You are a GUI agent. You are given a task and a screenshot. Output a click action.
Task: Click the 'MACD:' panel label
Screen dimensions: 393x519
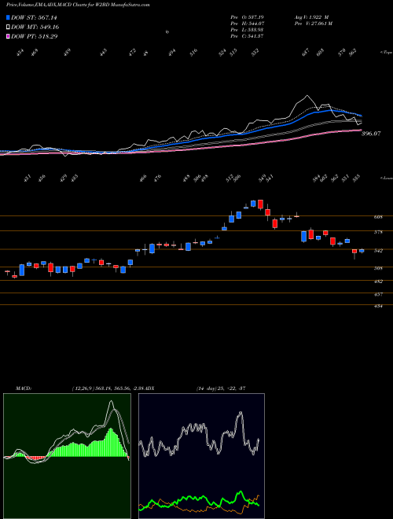click(x=24, y=388)
